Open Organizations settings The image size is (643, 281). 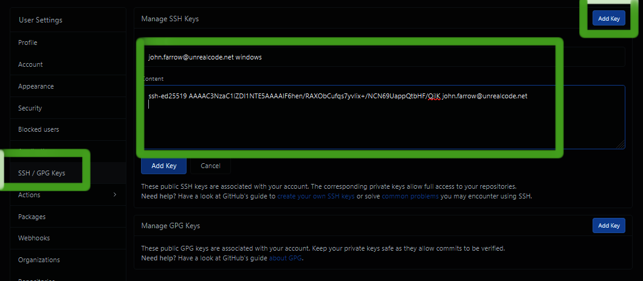click(39, 260)
